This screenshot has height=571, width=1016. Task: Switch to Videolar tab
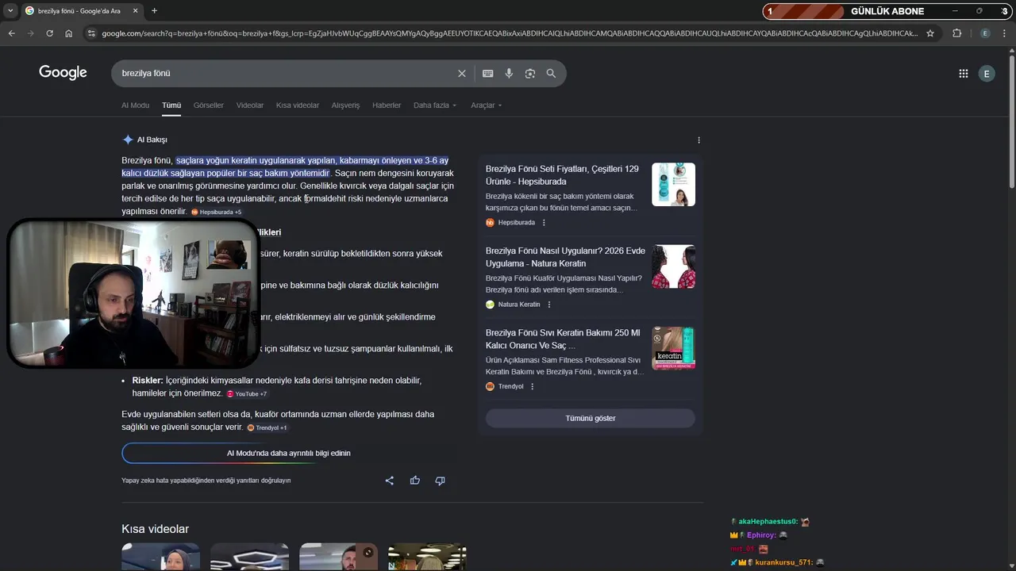(250, 105)
